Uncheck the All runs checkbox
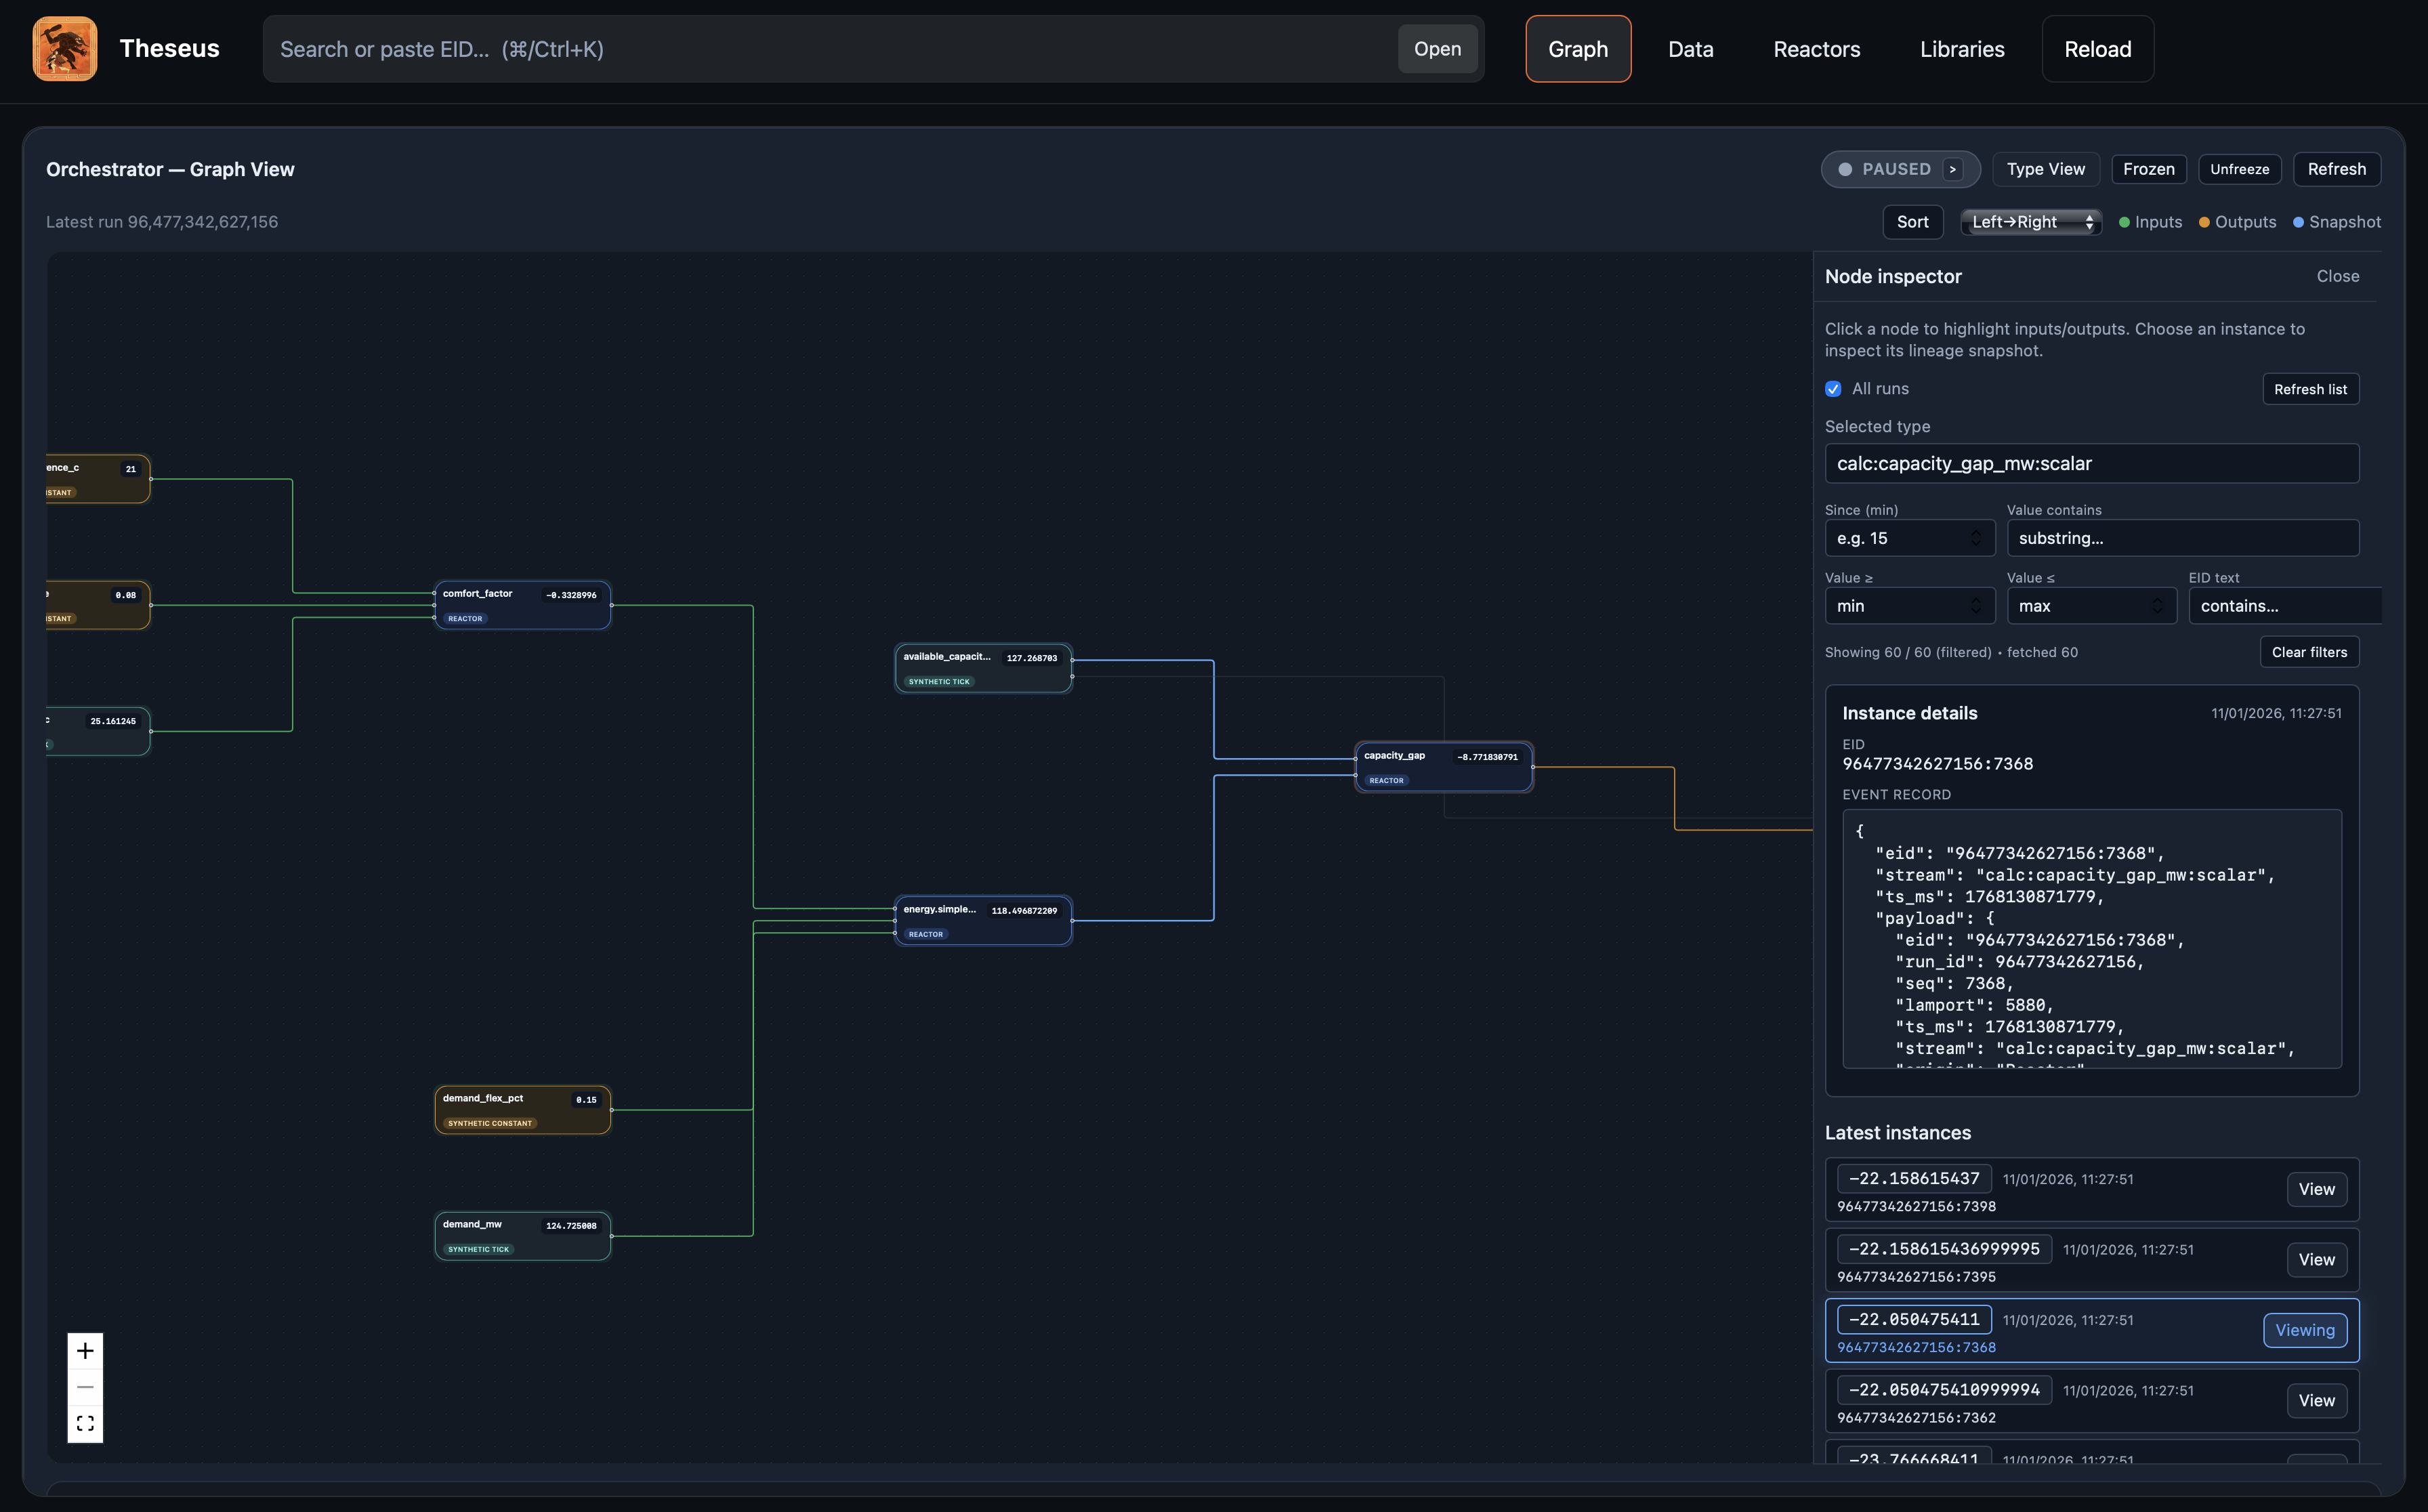This screenshot has height=1512, width=2428. pos(1833,388)
